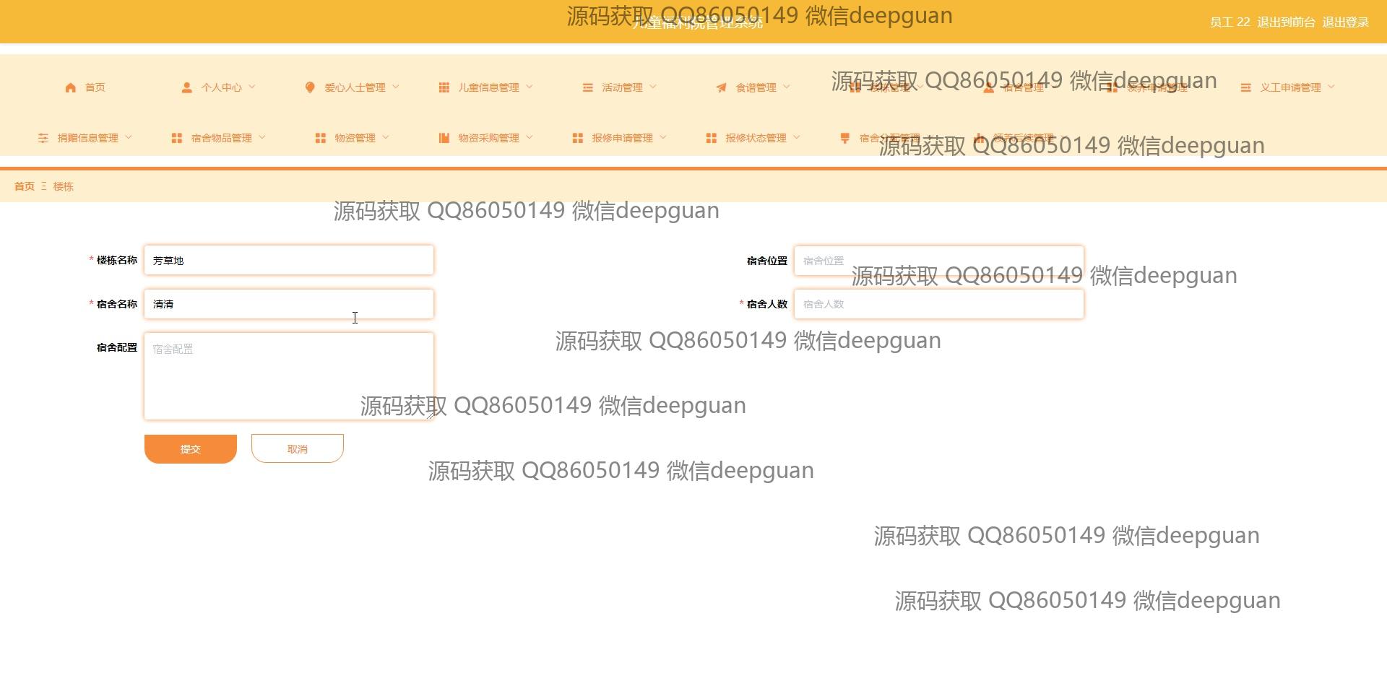Expand the 宿舍物品管理 dropdown arrow

pyautogui.click(x=262, y=137)
